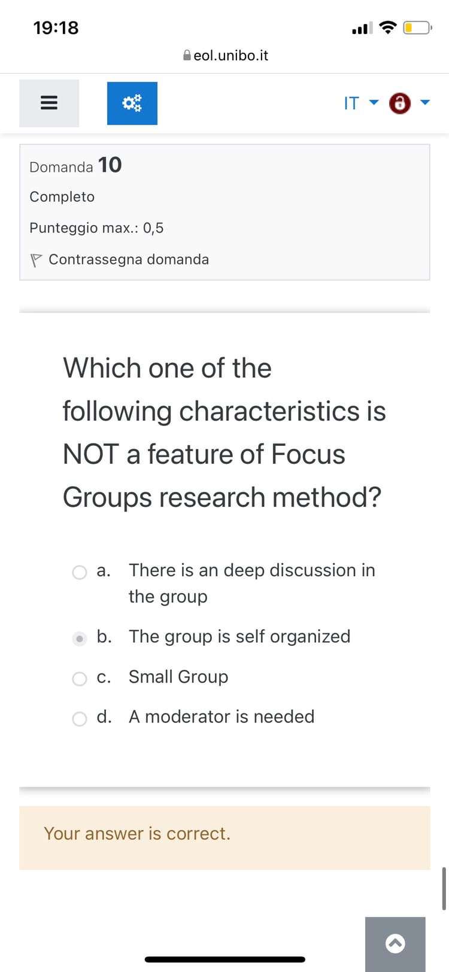
Task: Tap the scroll-to-top arrow button
Action: [x=395, y=944]
